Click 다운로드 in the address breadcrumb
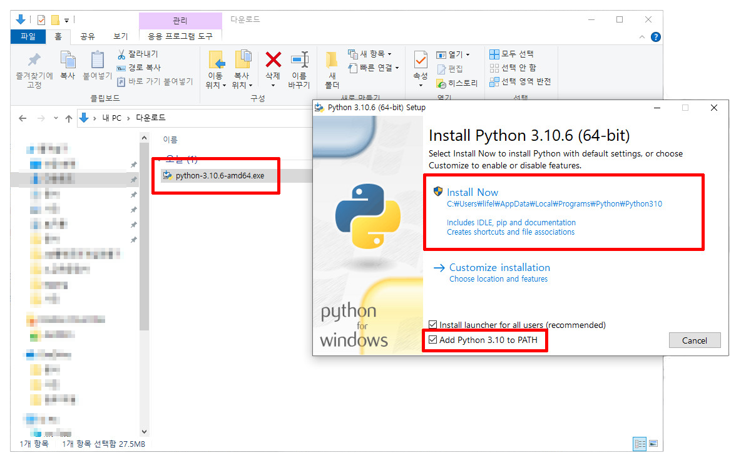The height and width of the screenshot is (465, 746). (x=151, y=118)
